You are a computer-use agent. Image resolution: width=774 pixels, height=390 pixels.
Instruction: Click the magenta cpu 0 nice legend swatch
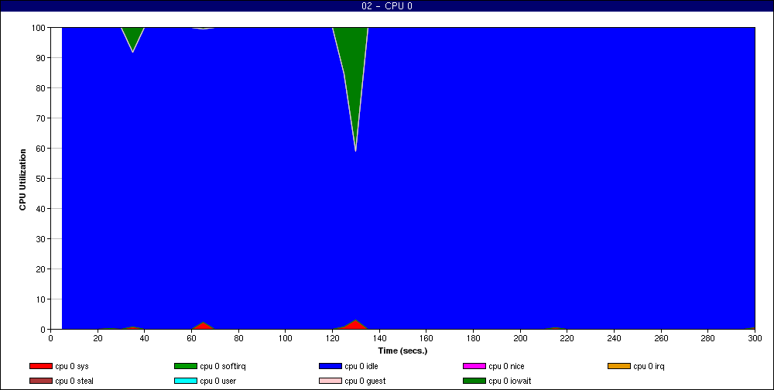click(x=474, y=366)
